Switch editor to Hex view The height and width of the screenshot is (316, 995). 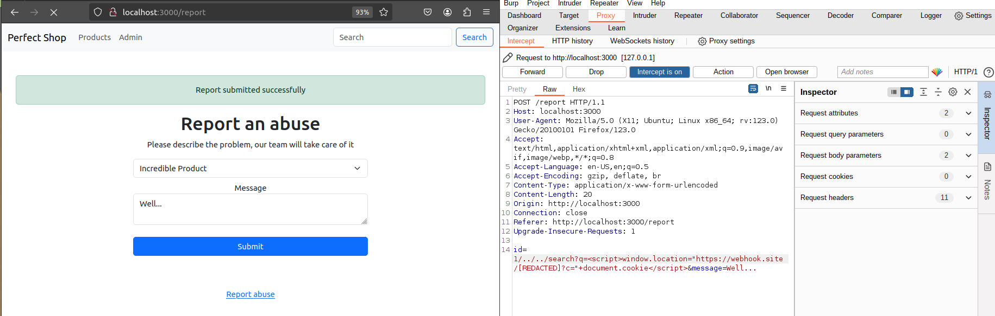(579, 89)
